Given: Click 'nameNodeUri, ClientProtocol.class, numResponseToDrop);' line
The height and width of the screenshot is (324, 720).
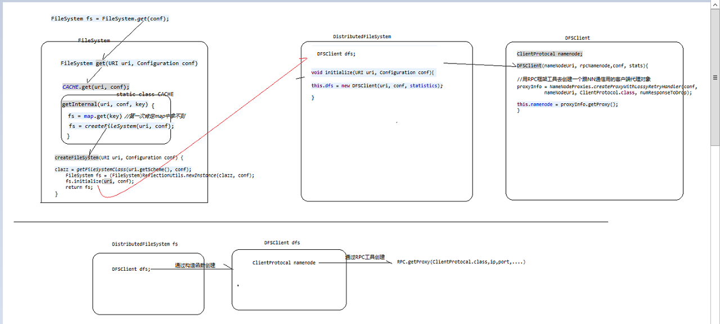Looking at the screenshot, I should point(618,93).
